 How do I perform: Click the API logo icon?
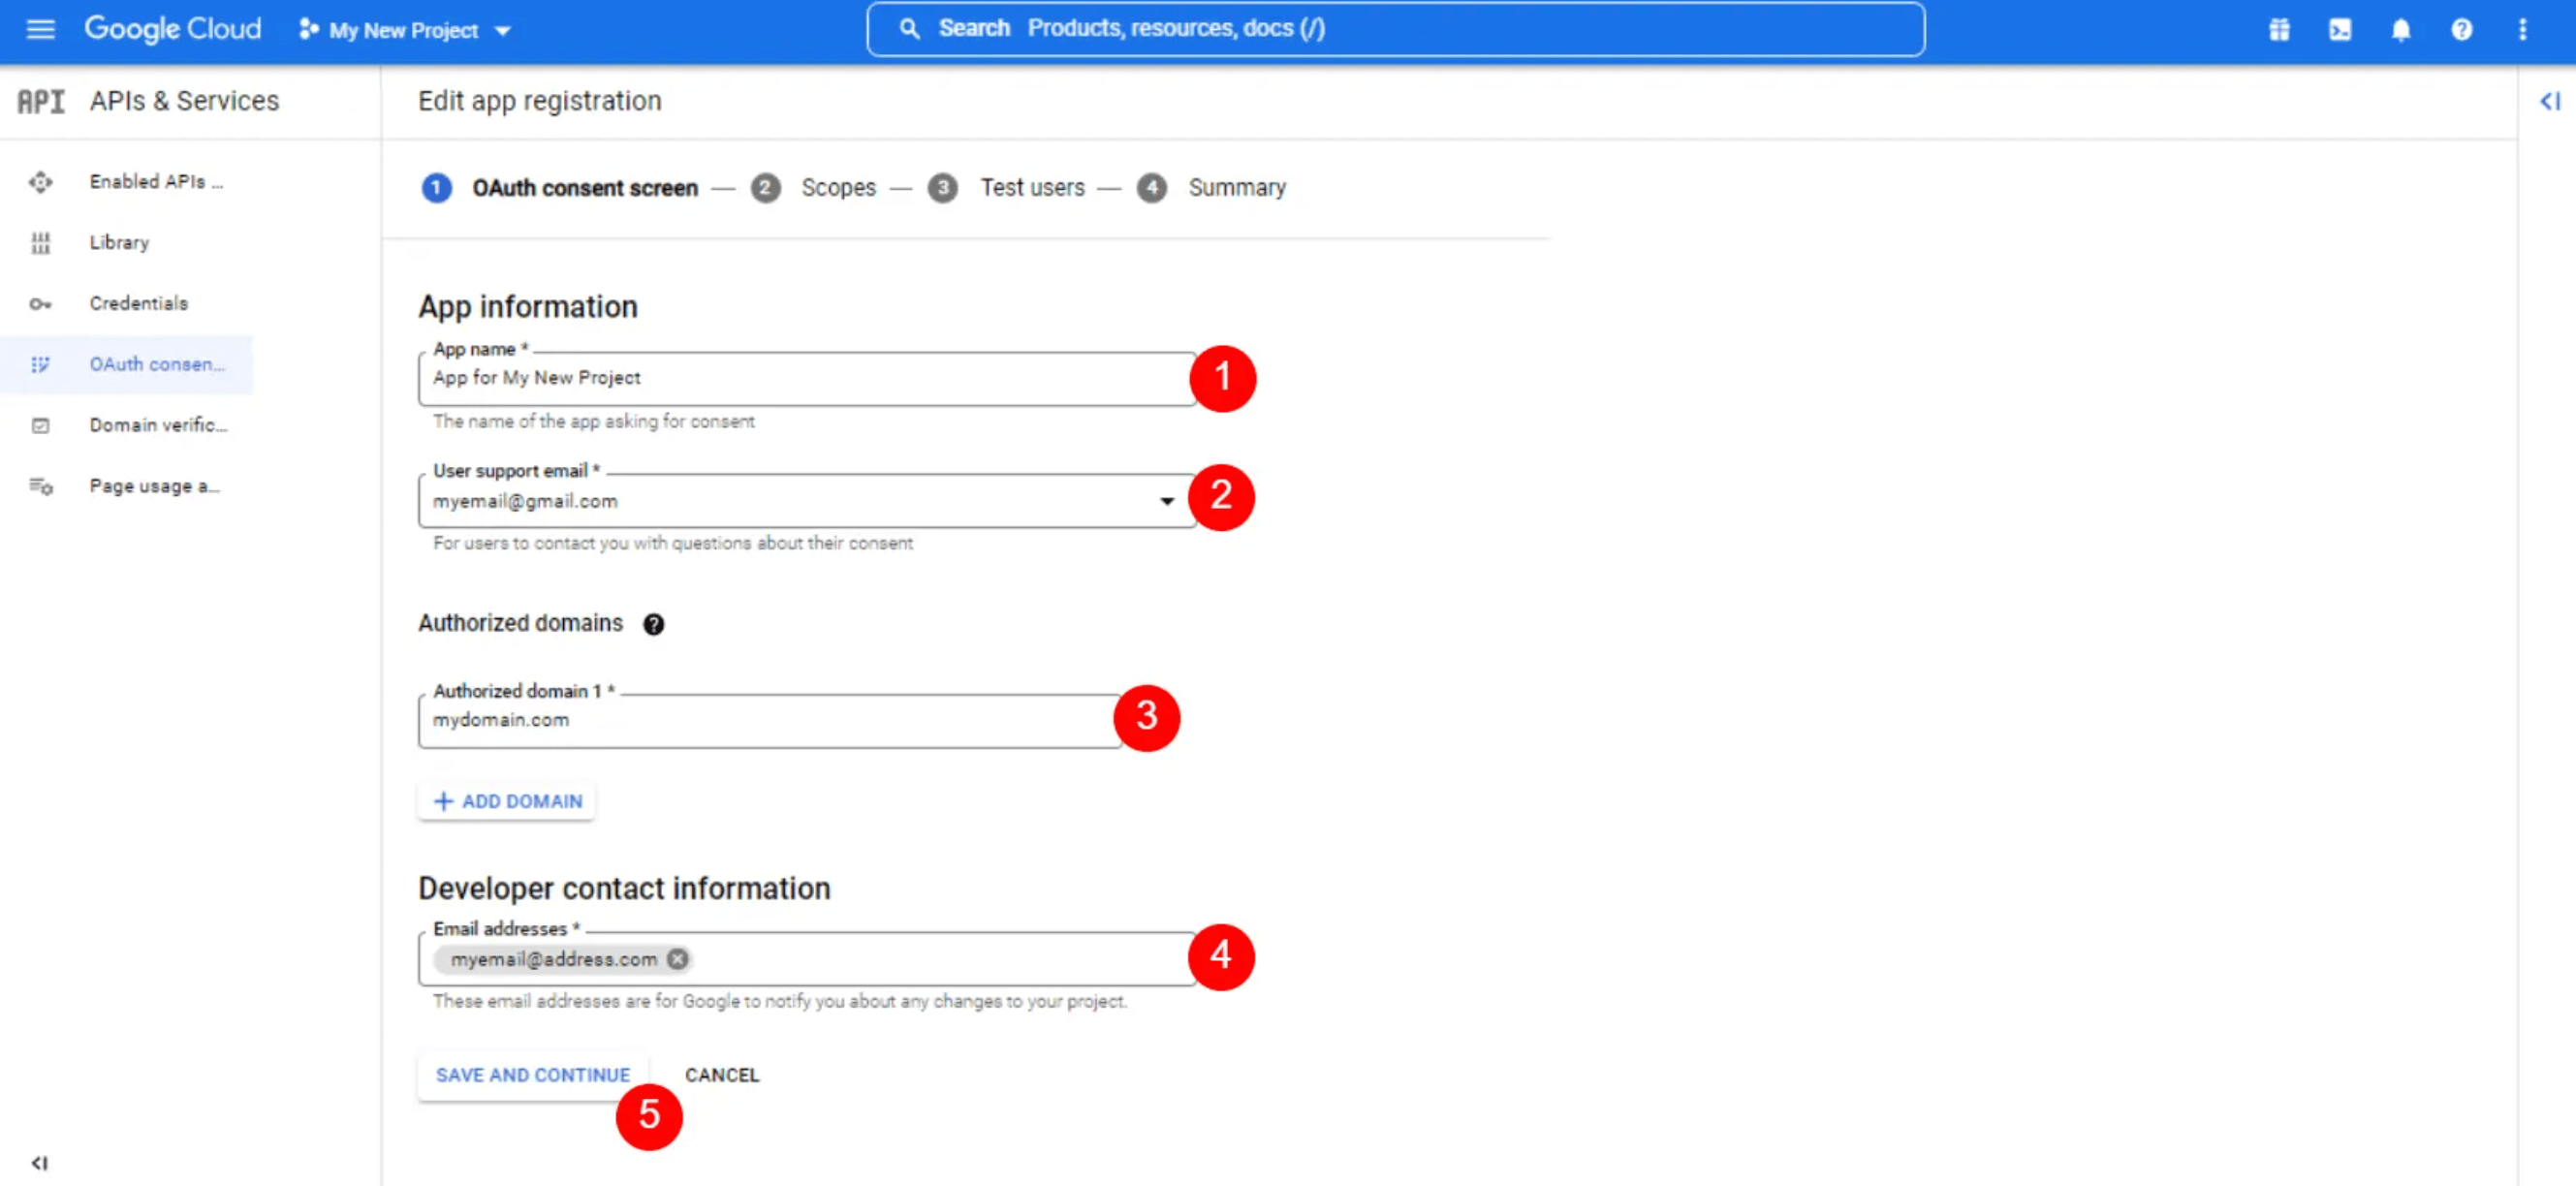pos(41,101)
